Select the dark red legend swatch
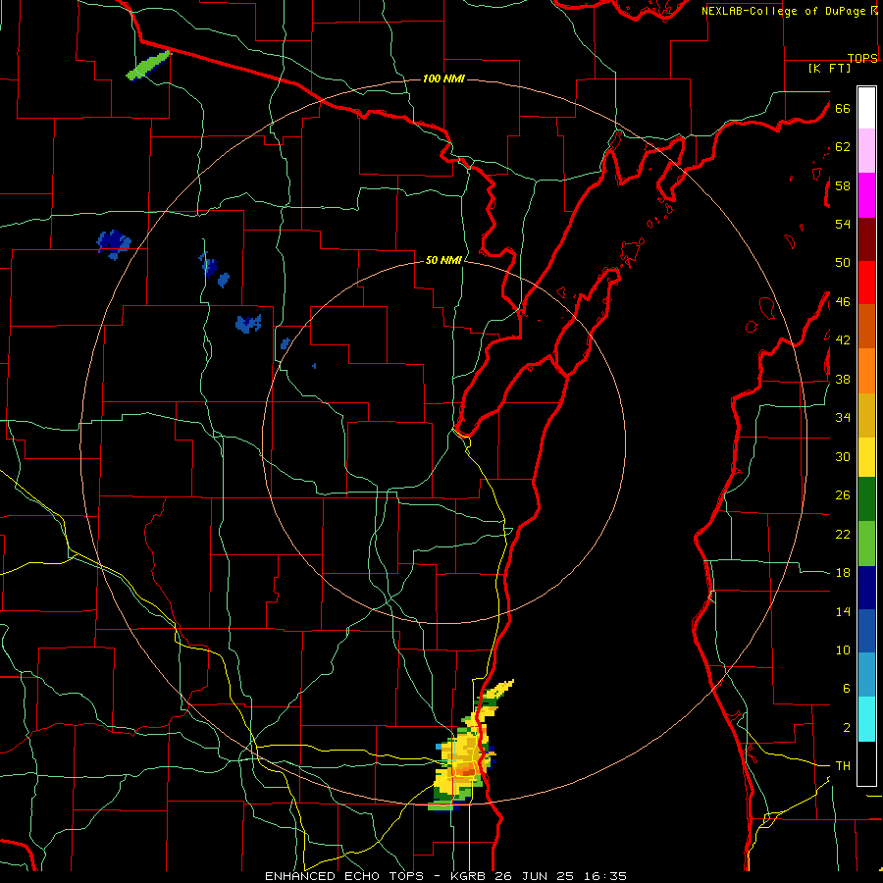Screen dimensions: 883x883 [866, 239]
